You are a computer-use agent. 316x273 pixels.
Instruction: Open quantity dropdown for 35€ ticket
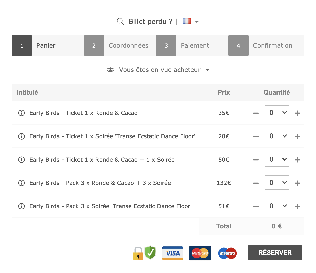coord(277,113)
